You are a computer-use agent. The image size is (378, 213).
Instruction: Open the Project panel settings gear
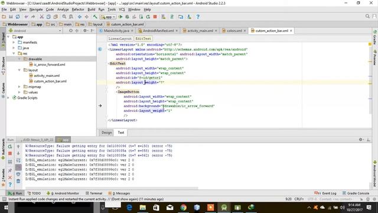tap(85, 31)
